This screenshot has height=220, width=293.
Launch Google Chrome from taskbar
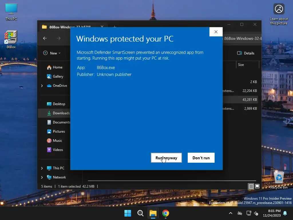pos(166,213)
